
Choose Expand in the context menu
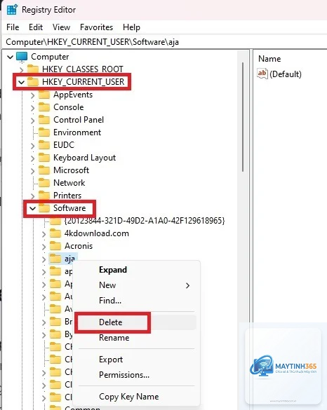[135, 270]
